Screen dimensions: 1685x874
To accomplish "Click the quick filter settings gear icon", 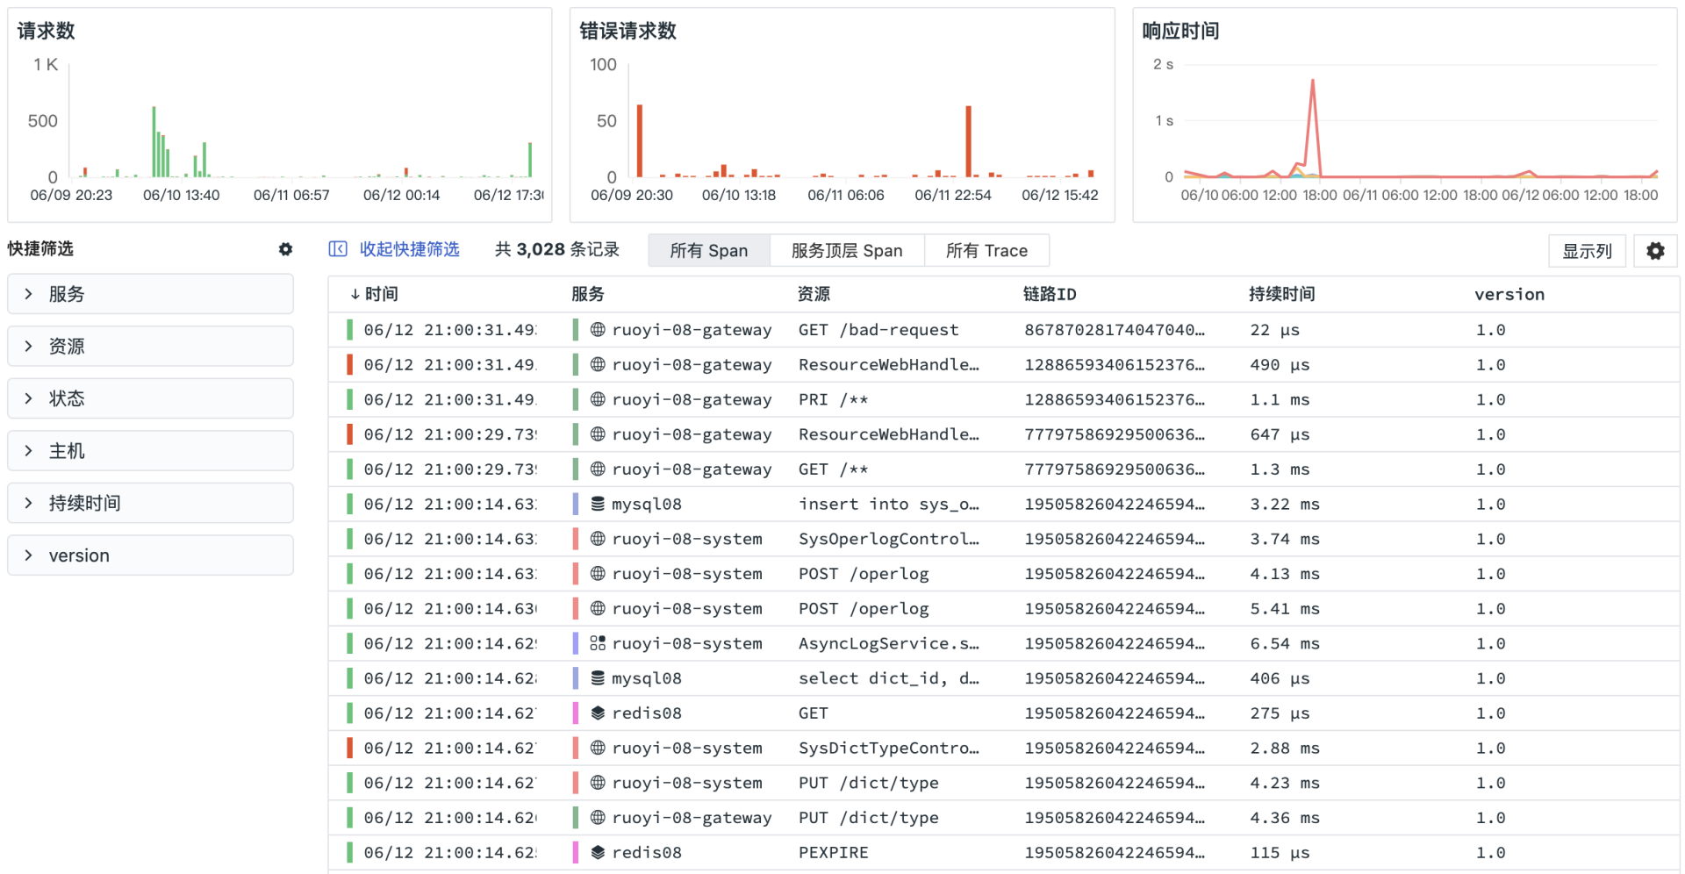I will (x=285, y=249).
